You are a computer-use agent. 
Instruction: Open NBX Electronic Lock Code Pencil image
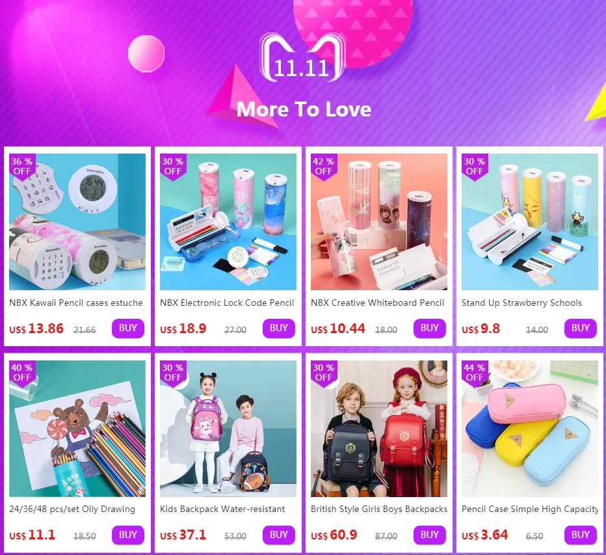tap(228, 222)
